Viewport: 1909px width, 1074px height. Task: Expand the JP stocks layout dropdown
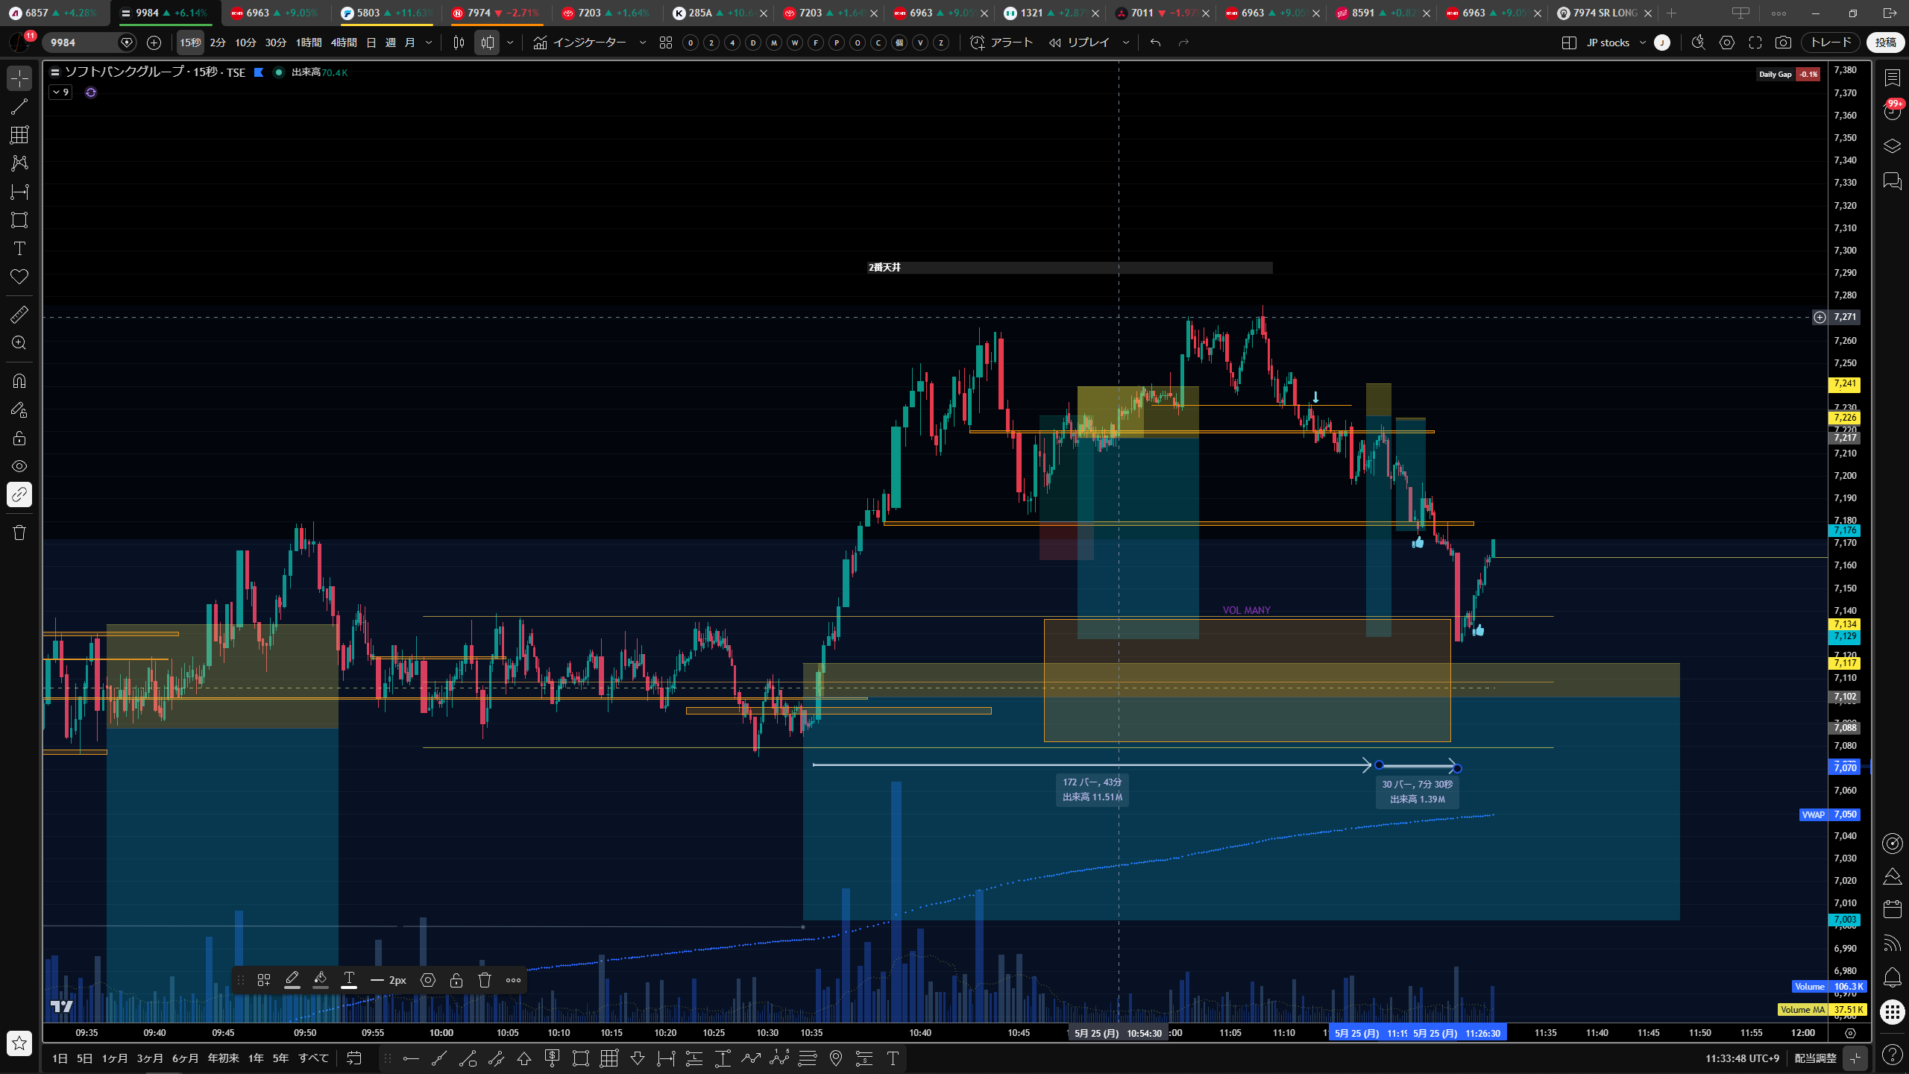(1643, 43)
